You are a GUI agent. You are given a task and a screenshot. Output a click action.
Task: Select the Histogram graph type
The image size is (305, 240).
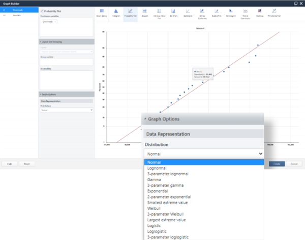coord(116,13)
